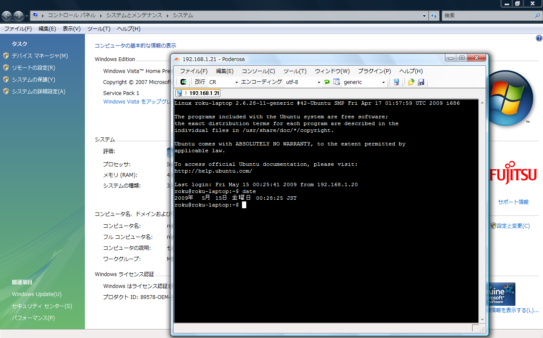This screenshot has width=543, height=338.
Task: Open デバイス マネージャ(M) task link
Action: (x=39, y=56)
